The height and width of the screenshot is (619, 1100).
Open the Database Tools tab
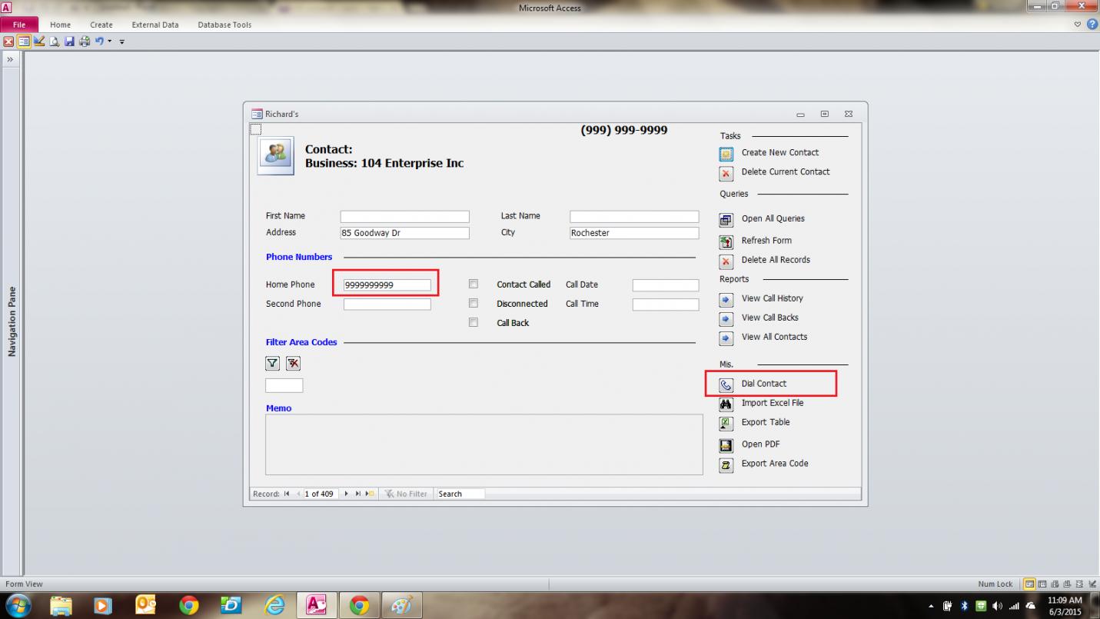pyautogui.click(x=224, y=25)
